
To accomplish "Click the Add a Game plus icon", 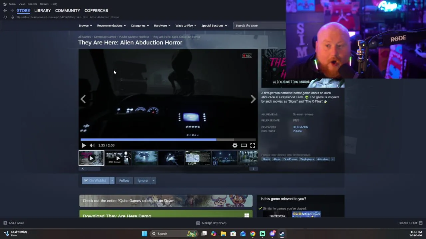I will [x=5, y=223].
